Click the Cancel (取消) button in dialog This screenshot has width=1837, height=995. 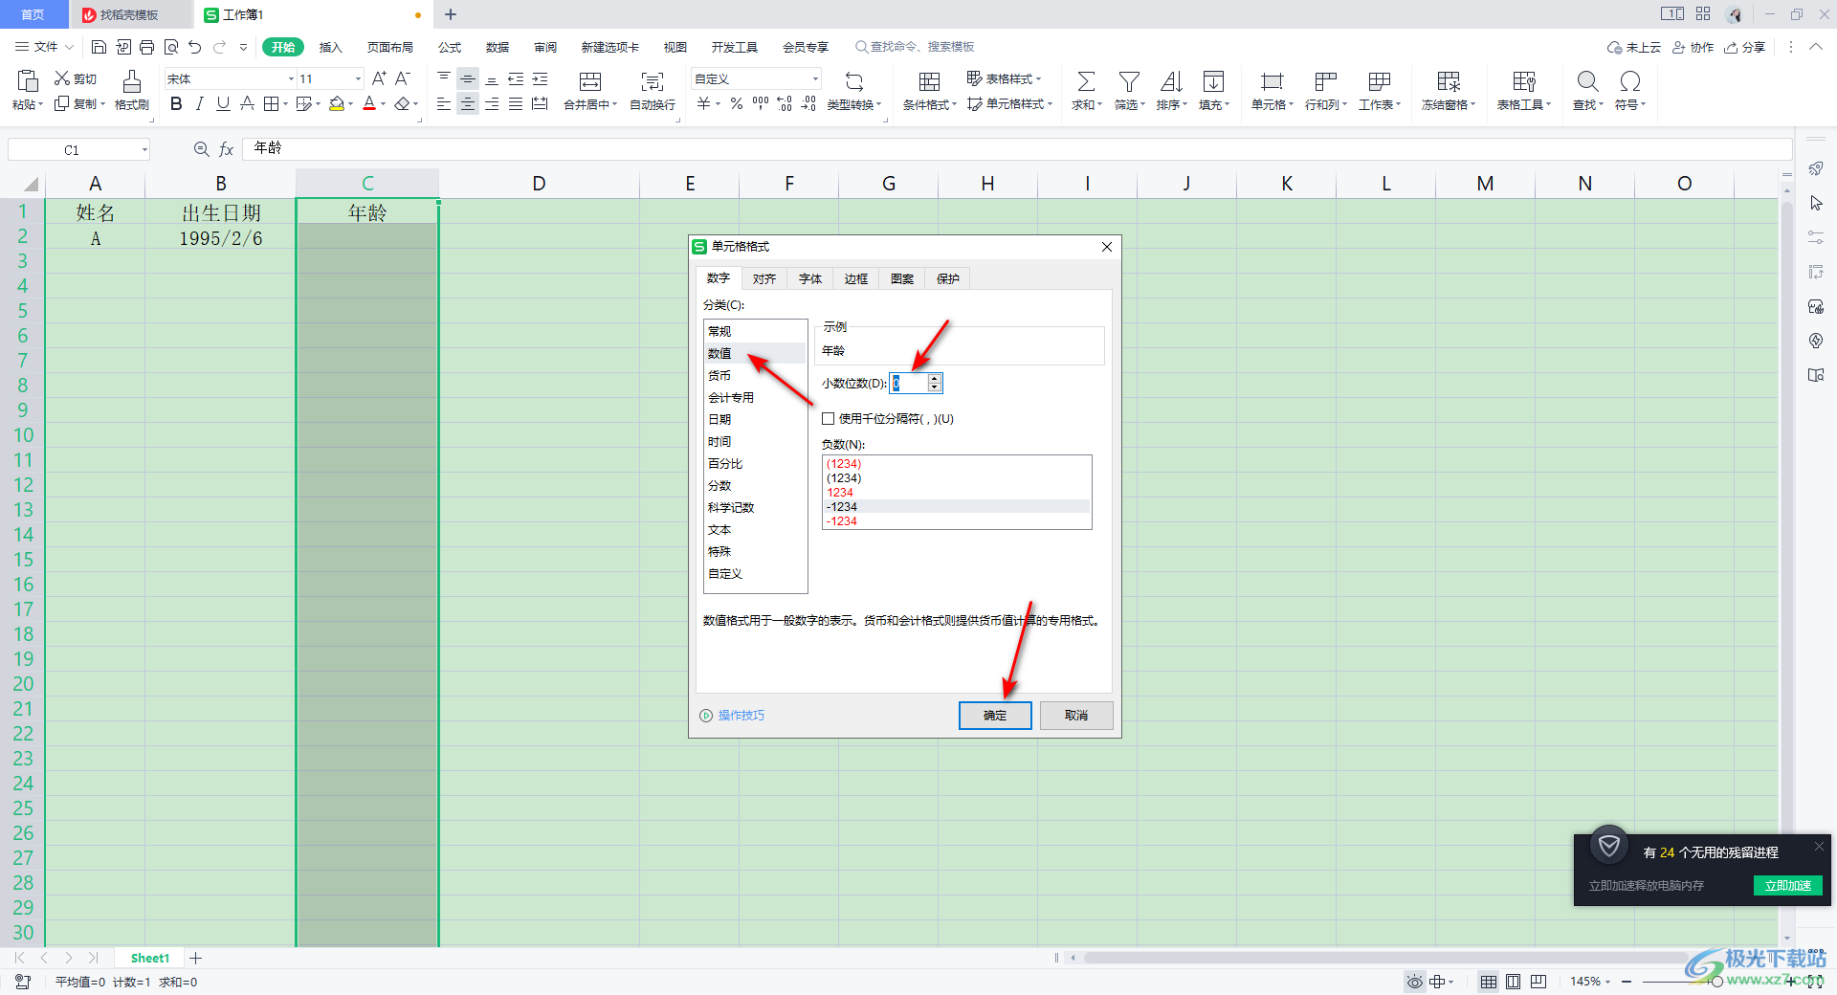[x=1076, y=715]
